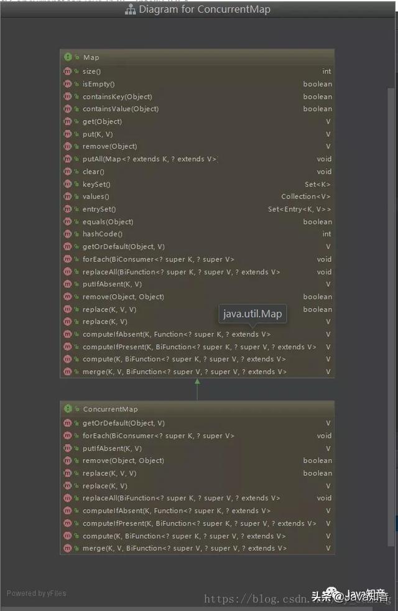The width and height of the screenshot is (398, 611).
Task: Click the ConcurrentMap interface icon in header
Action: point(68,408)
